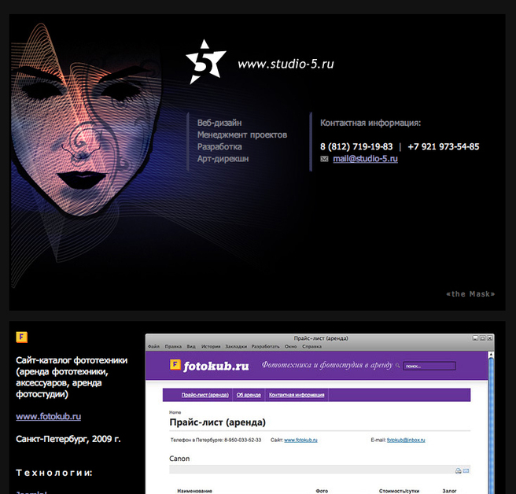Click the phone number 8 (812) 719-19-83
Image resolution: width=516 pixels, height=494 pixels.
pyautogui.click(x=356, y=147)
